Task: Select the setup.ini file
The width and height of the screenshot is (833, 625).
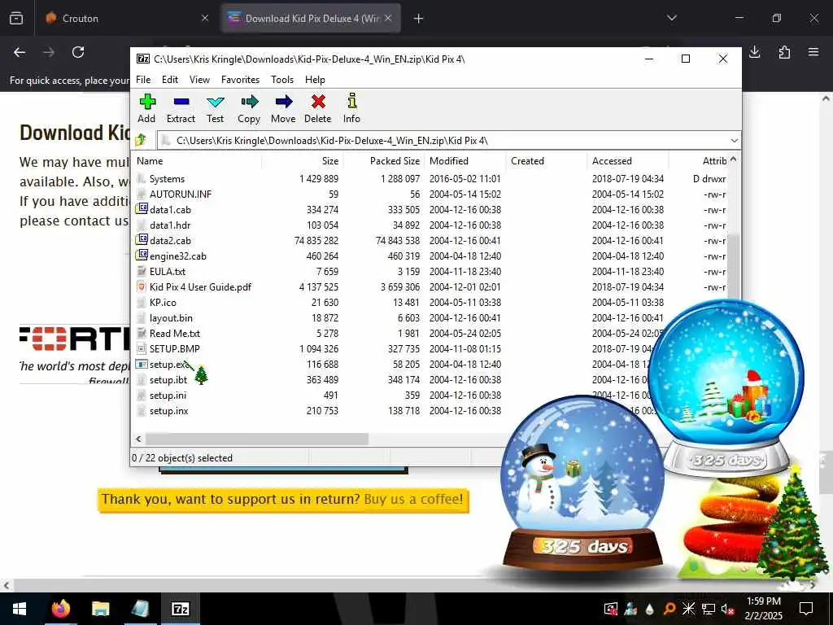Action: tap(168, 395)
